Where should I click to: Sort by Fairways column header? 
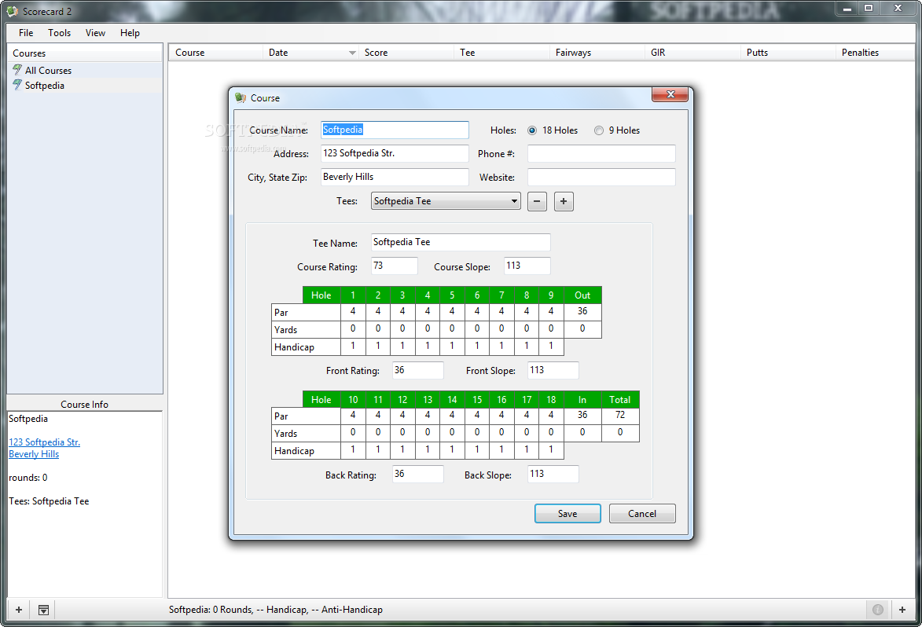597,53
